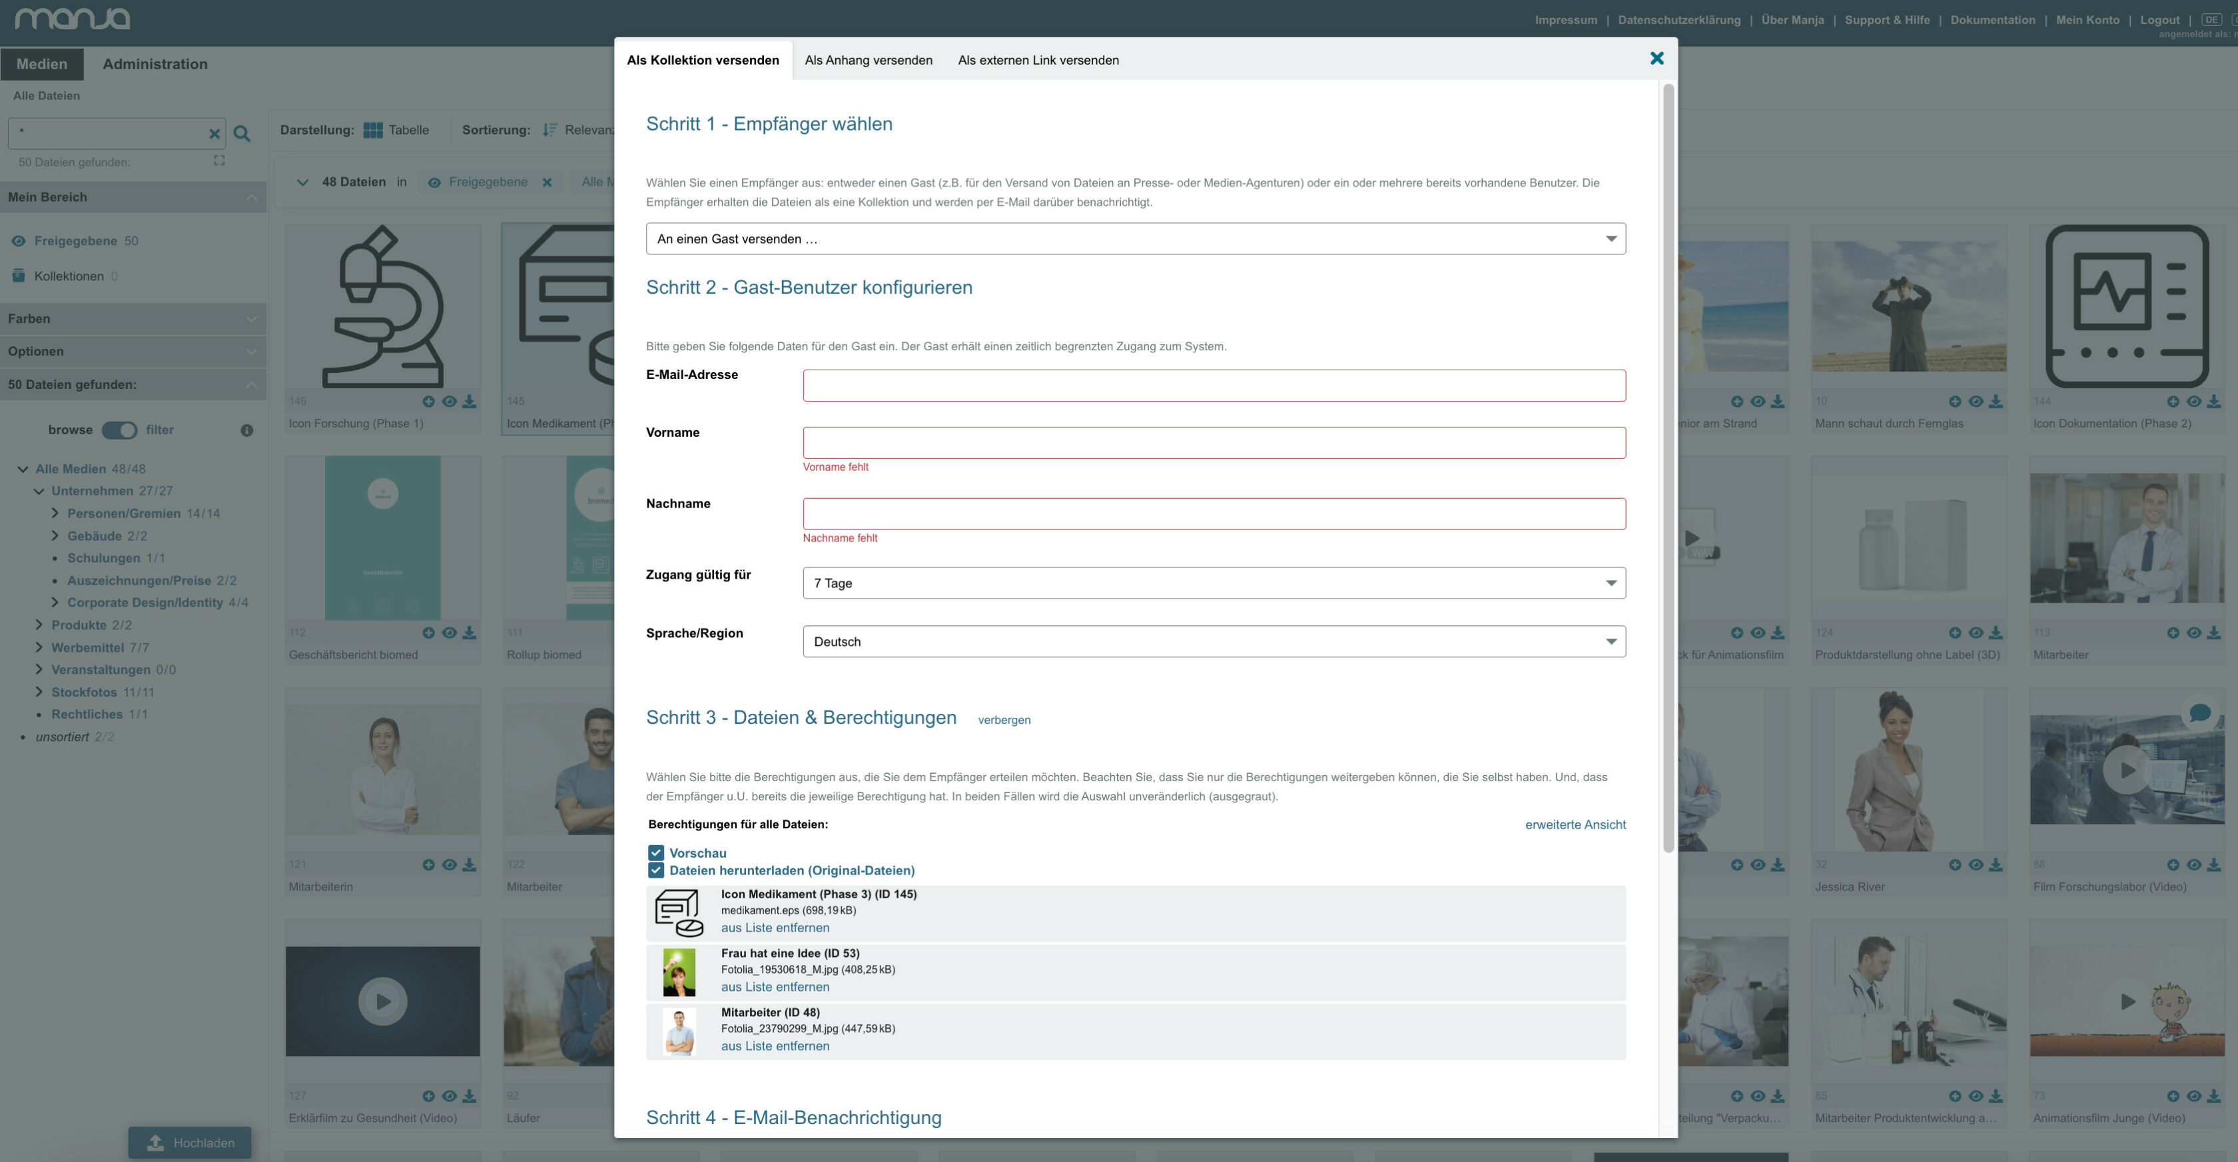
Task: Download Icon Dokumentation (Phase 2)
Action: (x=2213, y=402)
